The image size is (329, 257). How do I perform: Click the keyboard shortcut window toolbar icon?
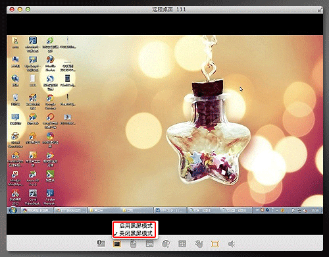[149, 244]
